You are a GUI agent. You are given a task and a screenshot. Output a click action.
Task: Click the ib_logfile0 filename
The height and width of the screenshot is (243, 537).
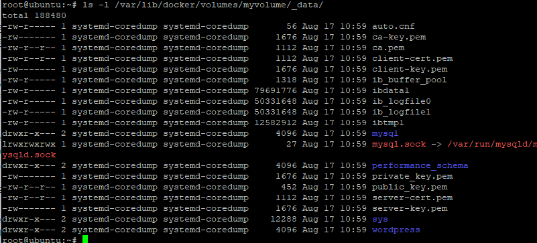402,102
